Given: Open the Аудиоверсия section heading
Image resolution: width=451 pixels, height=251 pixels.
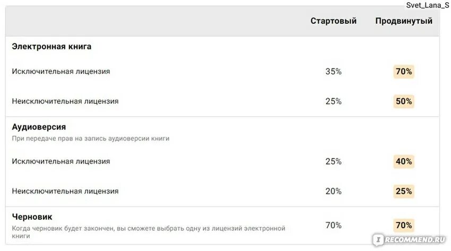Looking at the screenshot, I should 39,127.
